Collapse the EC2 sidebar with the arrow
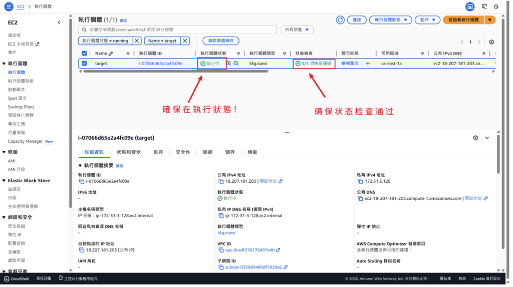 59,23
